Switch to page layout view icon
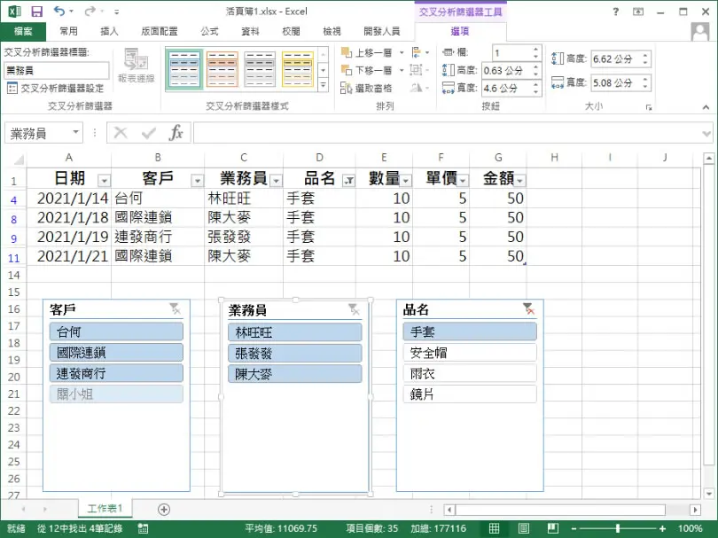The image size is (718, 538). coord(523,528)
